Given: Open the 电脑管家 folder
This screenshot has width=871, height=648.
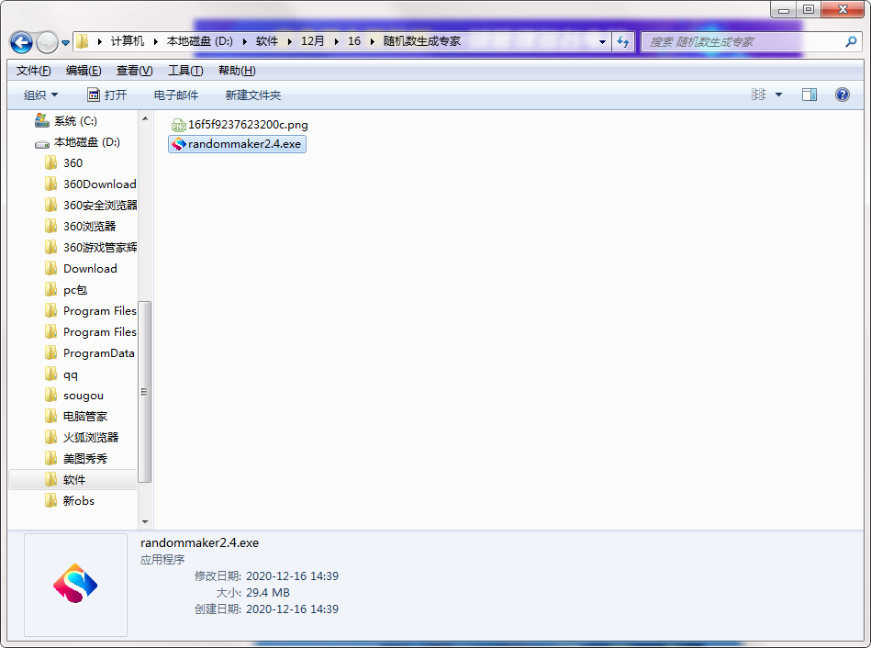Looking at the screenshot, I should coord(85,417).
